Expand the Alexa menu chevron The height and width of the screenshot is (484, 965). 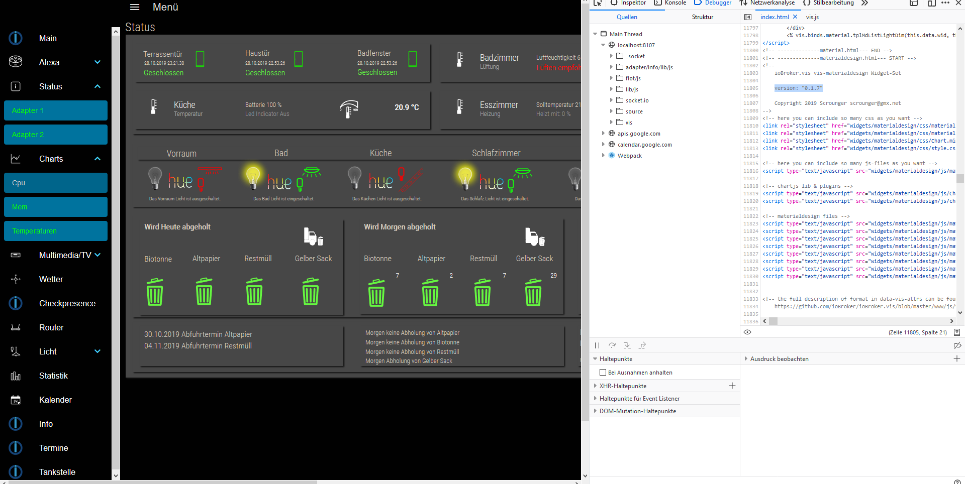[x=98, y=62]
